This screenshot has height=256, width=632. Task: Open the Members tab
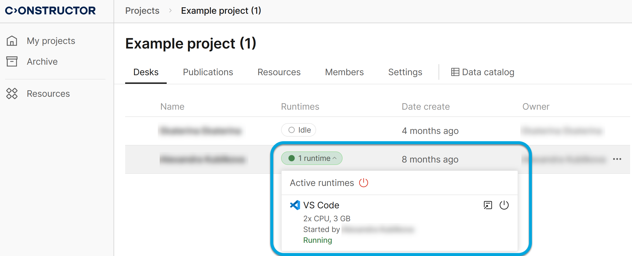pyautogui.click(x=344, y=72)
